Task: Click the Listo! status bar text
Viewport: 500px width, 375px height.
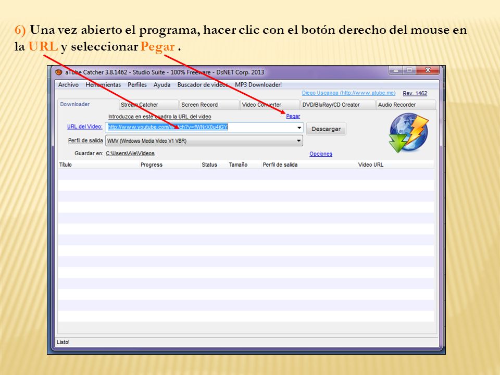Action: click(x=63, y=342)
